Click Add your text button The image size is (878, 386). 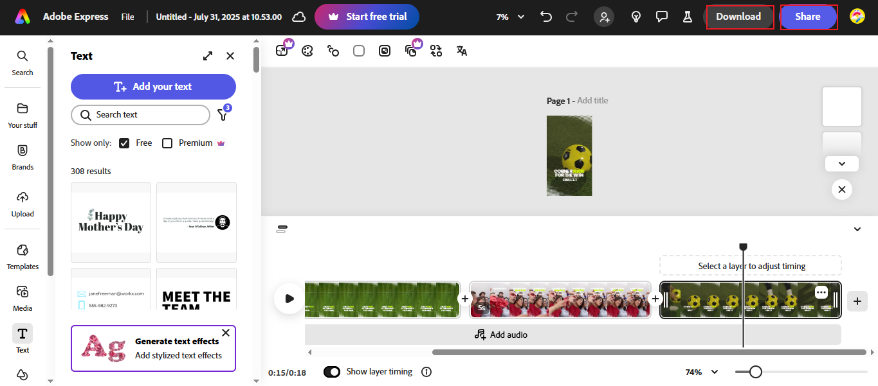click(153, 87)
